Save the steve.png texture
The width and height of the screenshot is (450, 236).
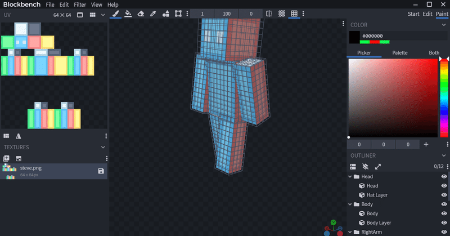coord(101,171)
